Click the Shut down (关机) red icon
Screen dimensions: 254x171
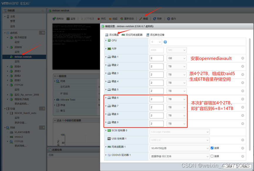click(98, 19)
